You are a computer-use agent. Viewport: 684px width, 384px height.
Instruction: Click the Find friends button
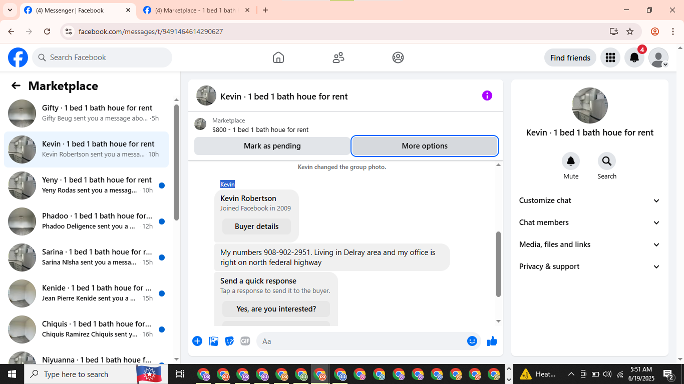coord(570,57)
